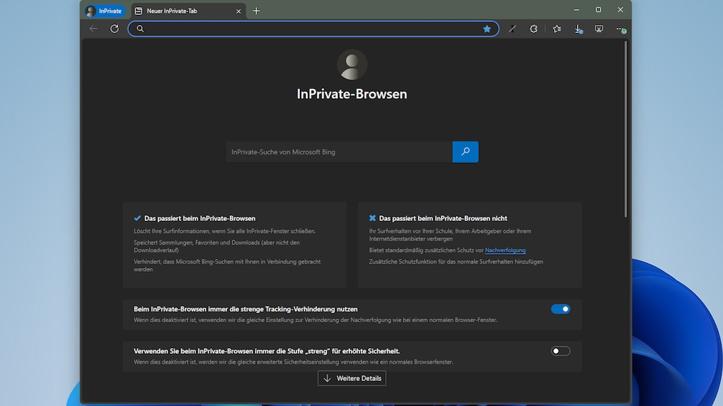Click heading 'Das passiert beim InPrivate-Browsen nicht'
The width and height of the screenshot is (723, 406).
coord(442,218)
